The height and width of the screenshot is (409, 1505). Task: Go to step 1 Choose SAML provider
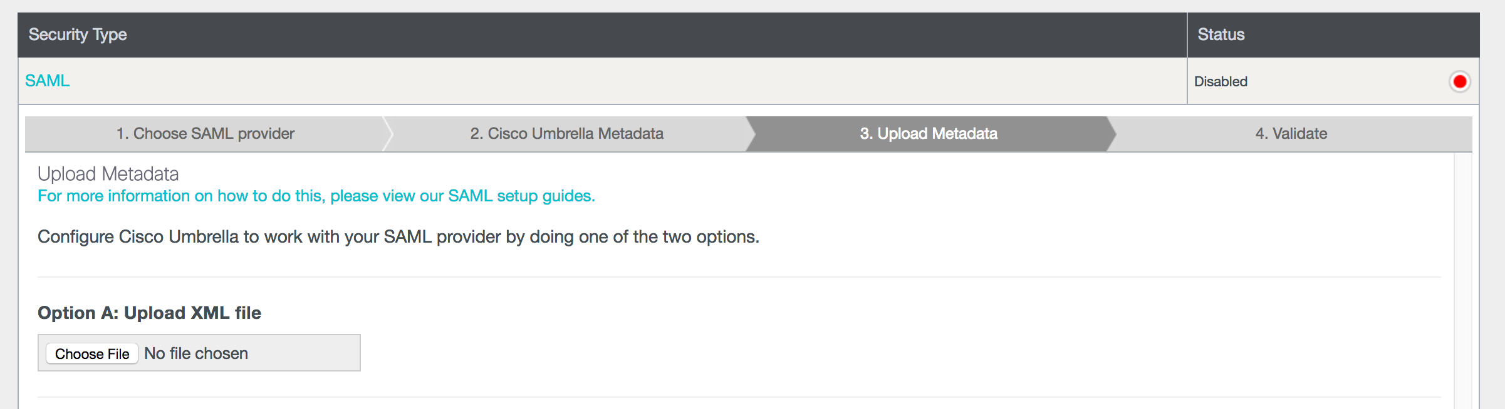tap(205, 133)
